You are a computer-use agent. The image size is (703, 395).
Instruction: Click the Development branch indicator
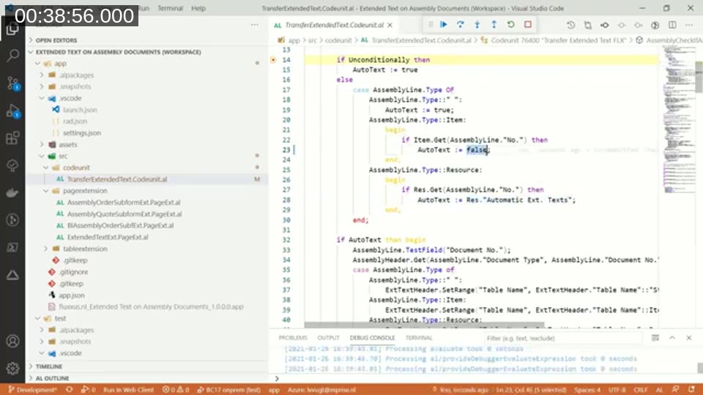[33, 390]
